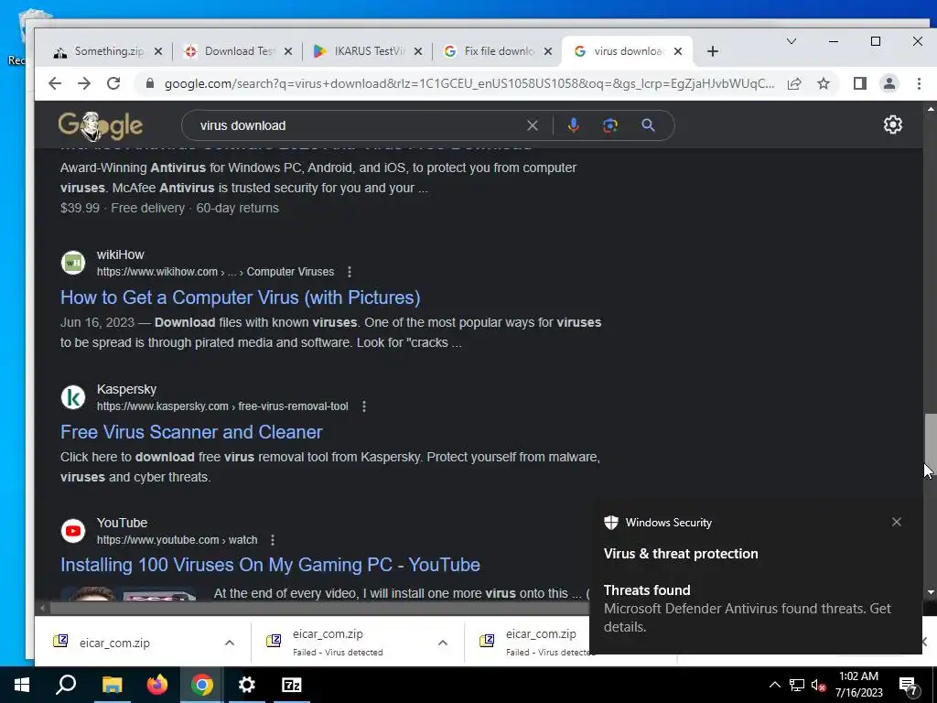937x703 pixels.
Task: Search by image with Google Lens
Action: (x=609, y=125)
